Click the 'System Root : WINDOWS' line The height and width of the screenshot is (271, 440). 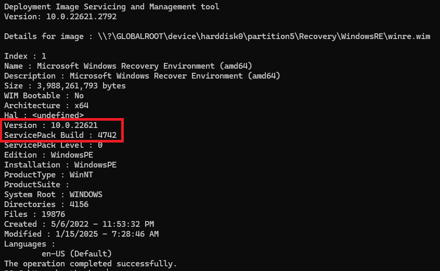point(53,195)
